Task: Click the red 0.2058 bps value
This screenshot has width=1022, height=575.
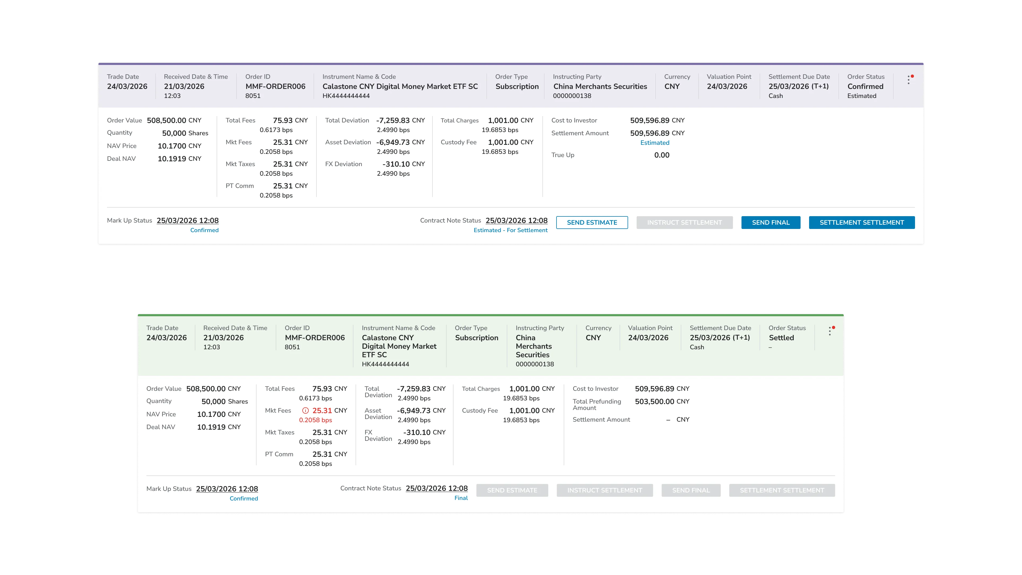Action: (x=315, y=420)
